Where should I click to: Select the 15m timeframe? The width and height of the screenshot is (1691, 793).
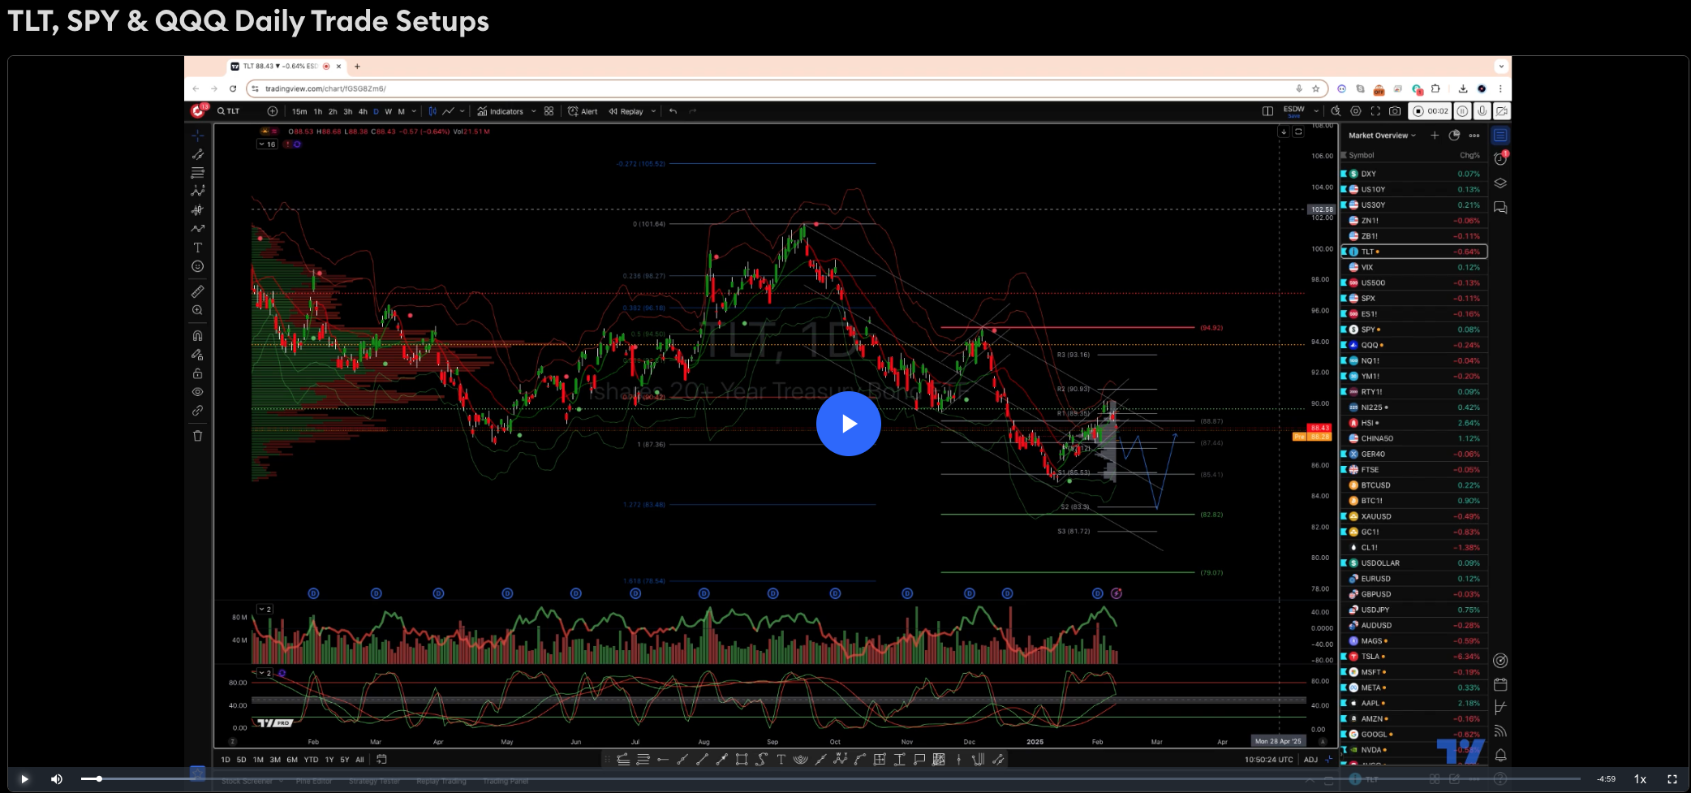299,111
